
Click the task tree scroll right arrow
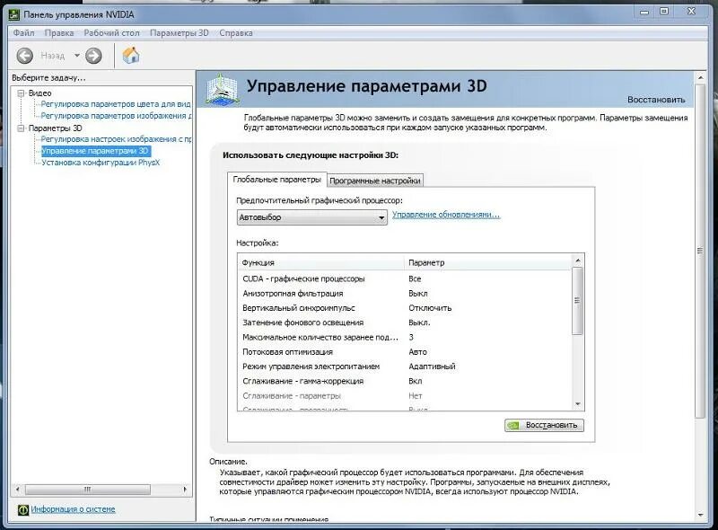point(185,490)
